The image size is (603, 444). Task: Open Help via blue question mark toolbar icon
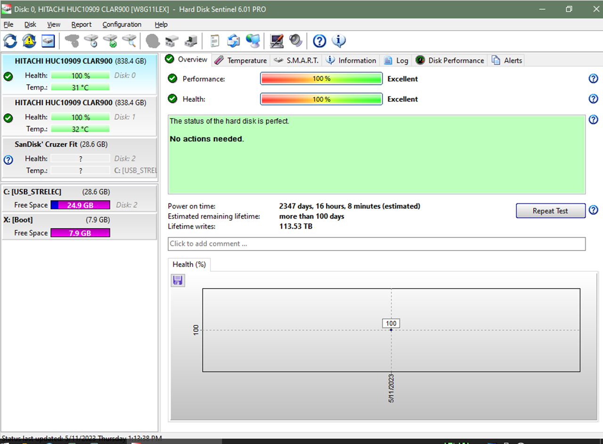pyautogui.click(x=319, y=41)
